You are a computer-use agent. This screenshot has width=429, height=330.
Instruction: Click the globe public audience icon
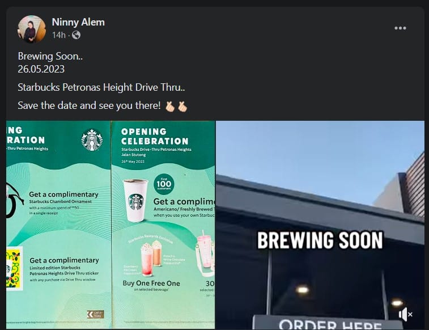(x=76, y=35)
